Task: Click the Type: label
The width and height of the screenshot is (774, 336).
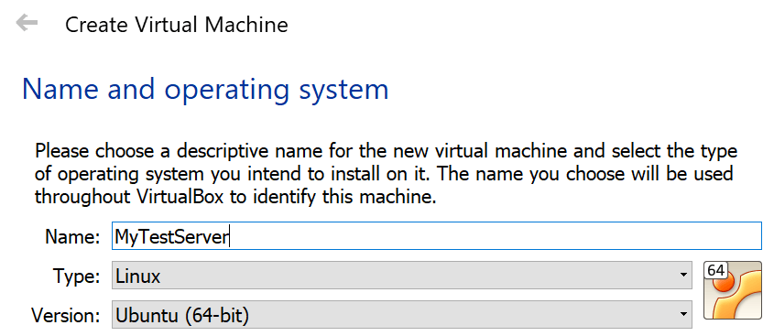Action: 77,276
